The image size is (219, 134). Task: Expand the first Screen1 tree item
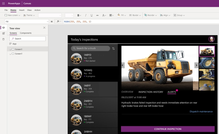10,50
